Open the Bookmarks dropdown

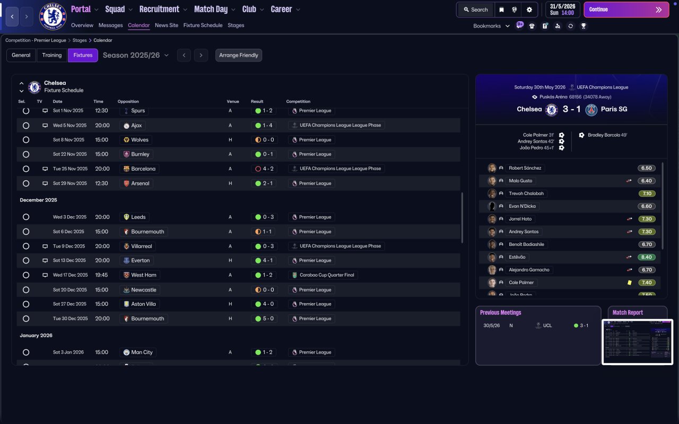[x=491, y=25]
